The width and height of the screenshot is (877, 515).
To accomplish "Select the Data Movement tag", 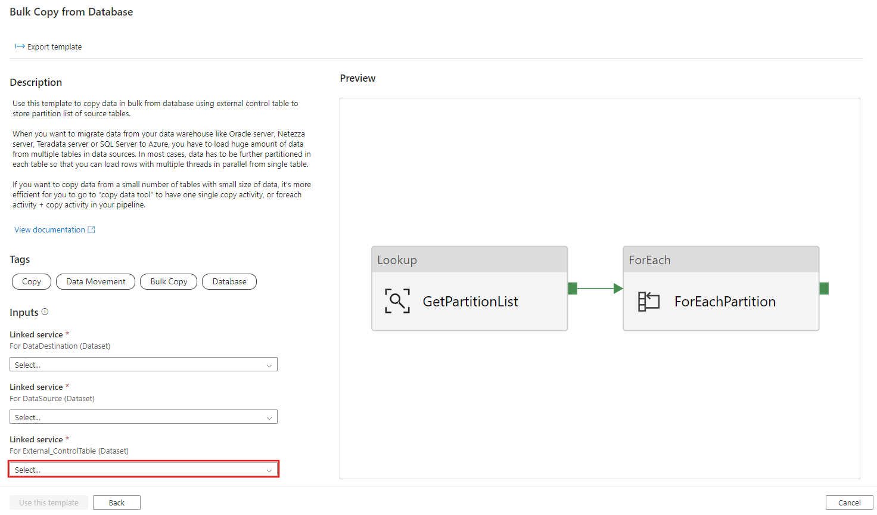I will pos(95,281).
